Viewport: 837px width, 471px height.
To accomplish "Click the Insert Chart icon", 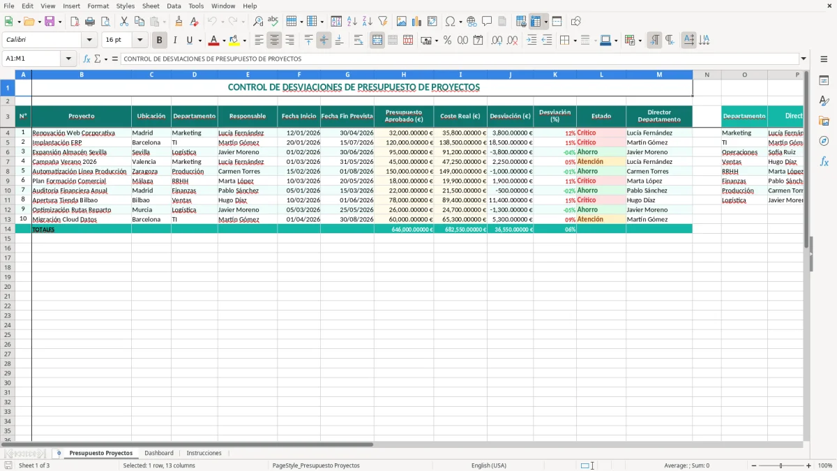I will 417,22.
